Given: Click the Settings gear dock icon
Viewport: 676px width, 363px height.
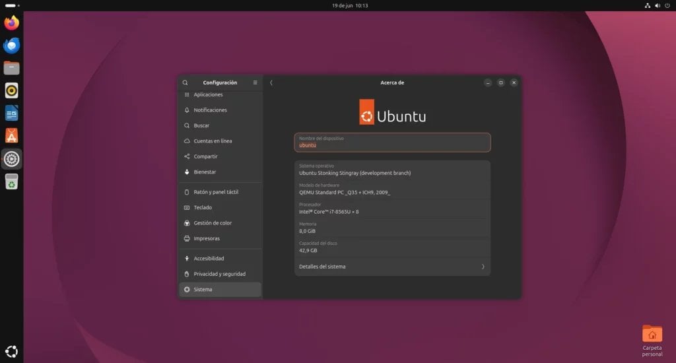Looking at the screenshot, I should [12, 159].
